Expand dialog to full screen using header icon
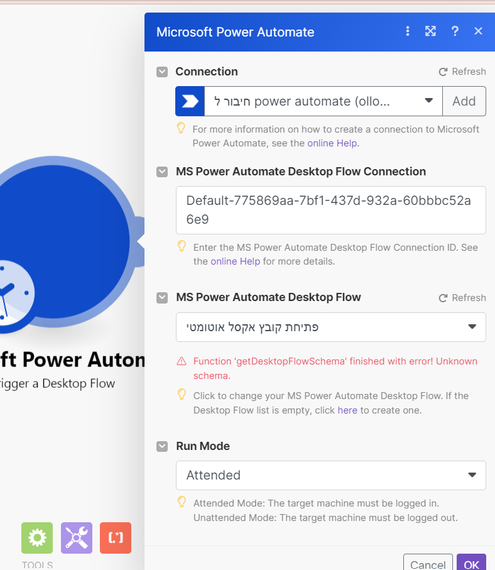The height and width of the screenshot is (570, 495). tap(430, 31)
